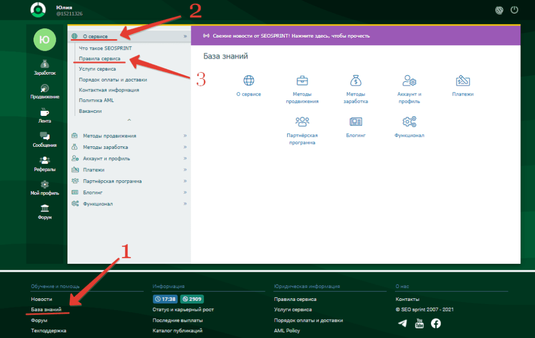This screenshot has height=338, width=535.
Task: Open the Форум building sidebar icon
Action: 45,208
